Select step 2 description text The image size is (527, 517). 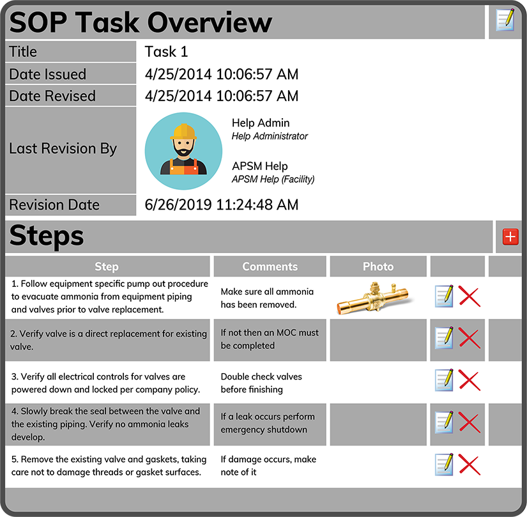point(109,340)
